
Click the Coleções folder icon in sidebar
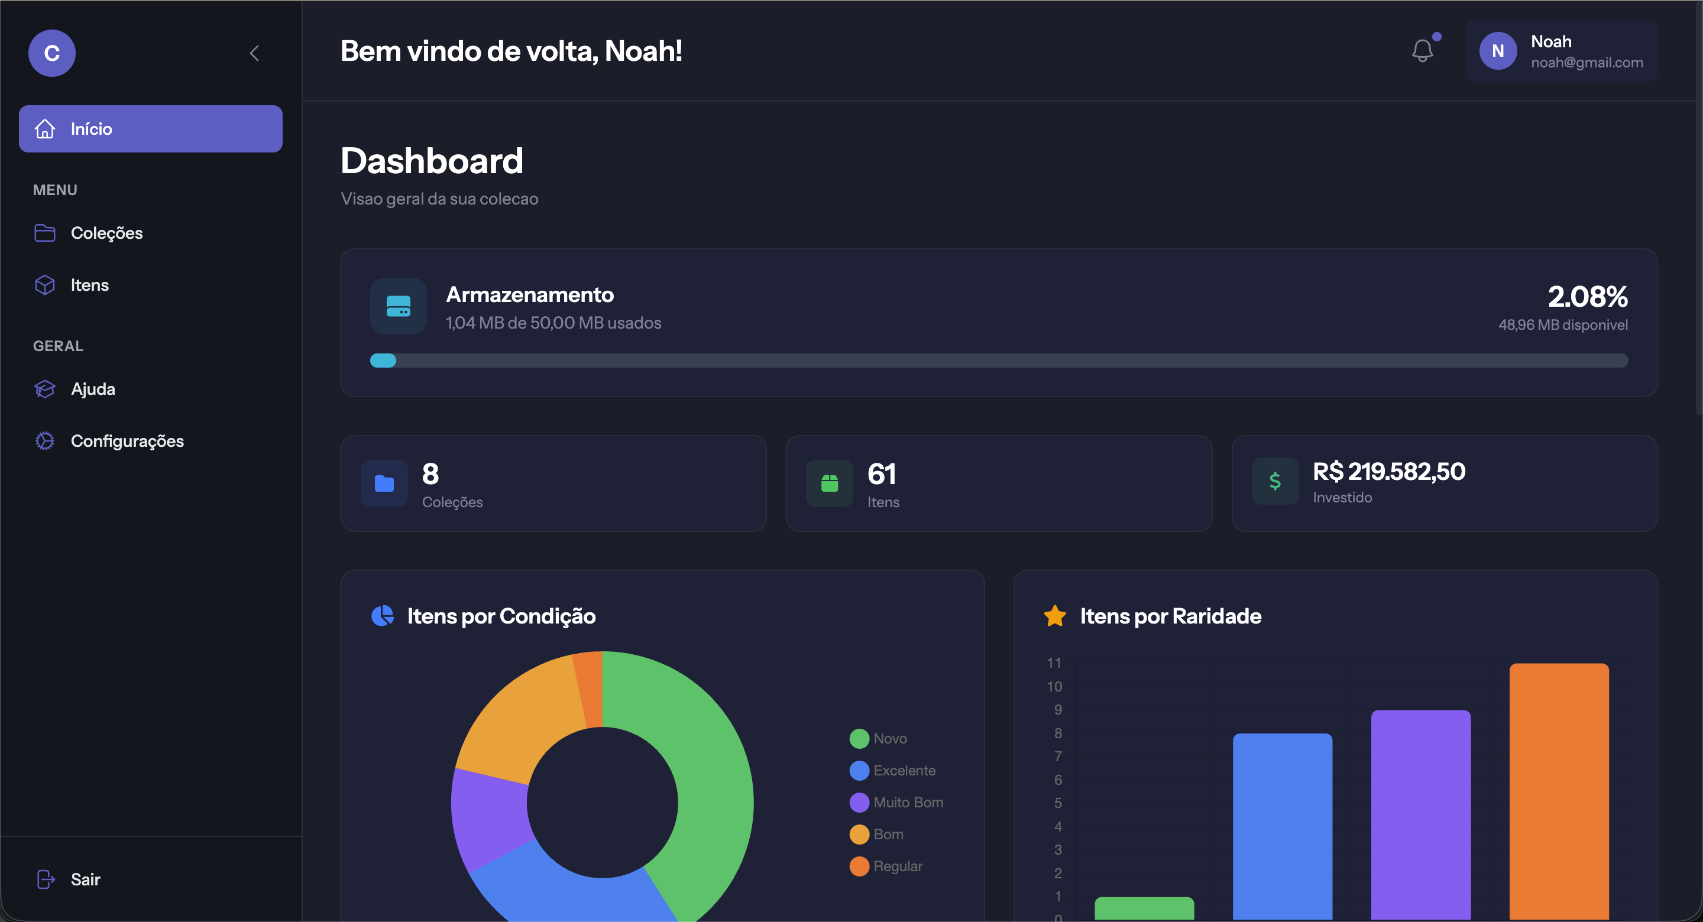pyautogui.click(x=44, y=233)
